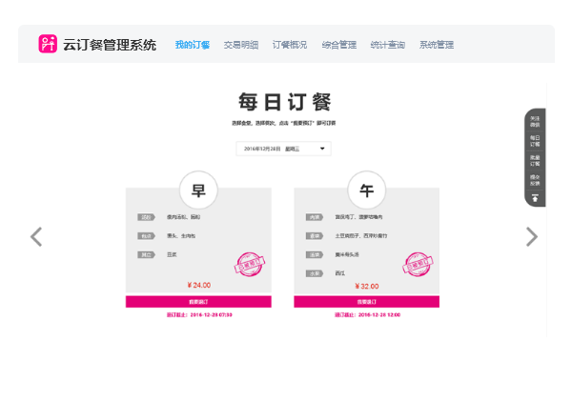Open the date selection dropdown
The width and height of the screenshot is (572, 400).
(283, 149)
